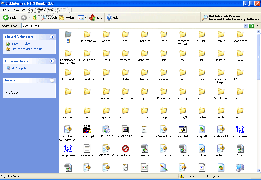Open Help from the toolbar
Viewport: 261px width, 180px height.
click(112, 18)
